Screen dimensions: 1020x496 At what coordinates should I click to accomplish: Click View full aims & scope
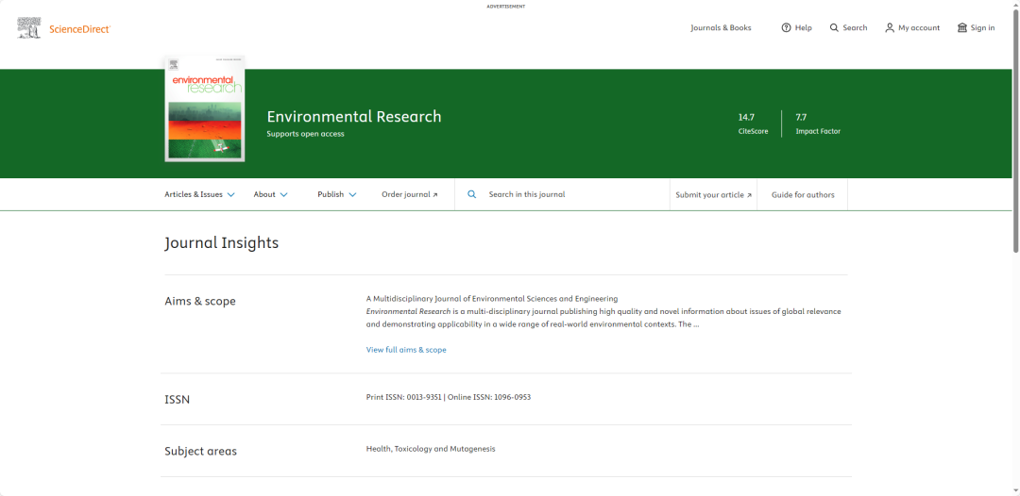click(x=406, y=349)
